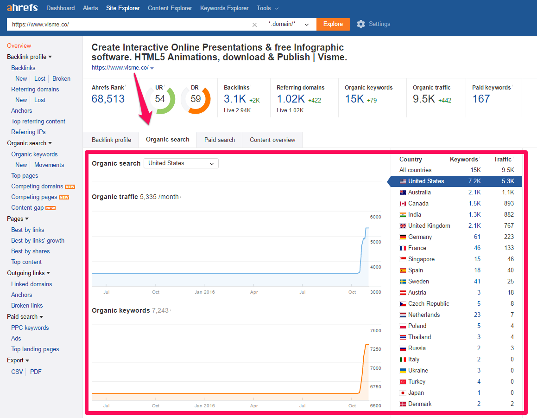Click the Organic keywords count 15K
This screenshot has width=537, height=418.
354,99
